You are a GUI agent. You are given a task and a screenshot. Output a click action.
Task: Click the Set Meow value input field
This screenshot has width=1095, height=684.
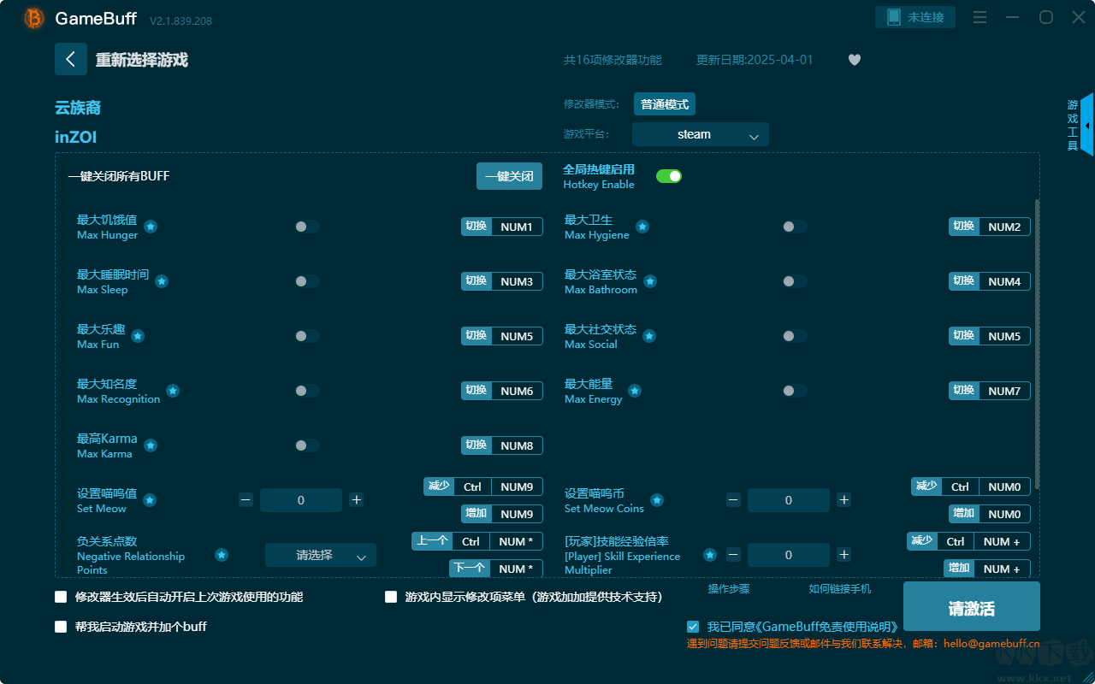pyautogui.click(x=301, y=500)
